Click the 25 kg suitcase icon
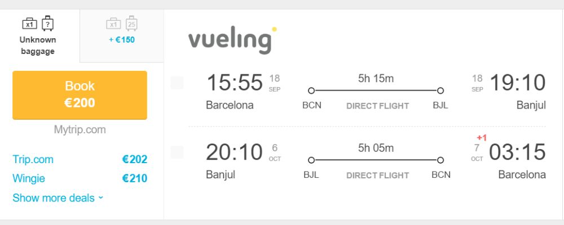The width and height of the screenshot is (564, 225). pos(131,23)
